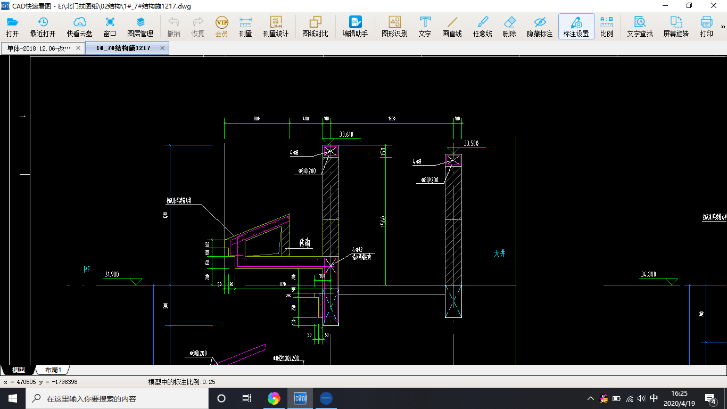Open the Cortana circle icon
Screen dimensions: 727x409
tap(221, 398)
